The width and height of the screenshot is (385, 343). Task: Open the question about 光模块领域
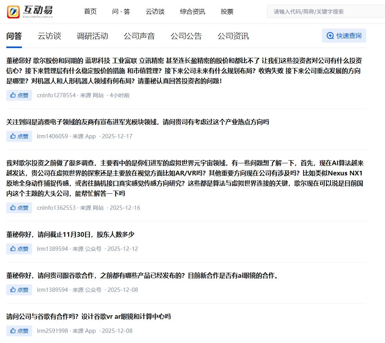(x=137, y=122)
